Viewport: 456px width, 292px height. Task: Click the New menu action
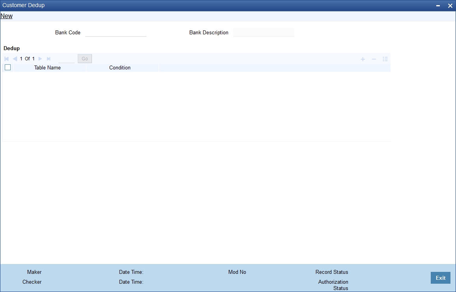click(x=6, y=16)
